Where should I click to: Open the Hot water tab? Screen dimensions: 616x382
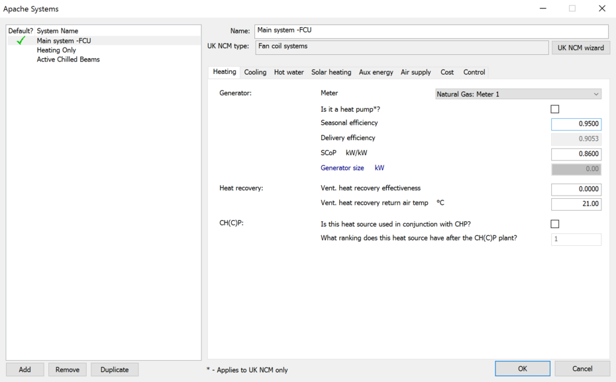point(289,72)
